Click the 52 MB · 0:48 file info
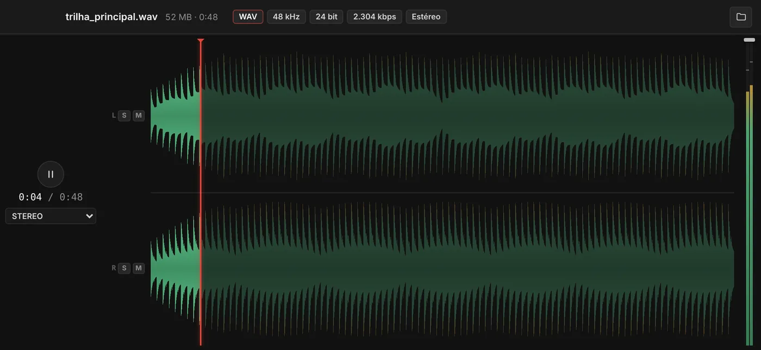The width and height of the screenshot is (761, 350). click(191, 17)
